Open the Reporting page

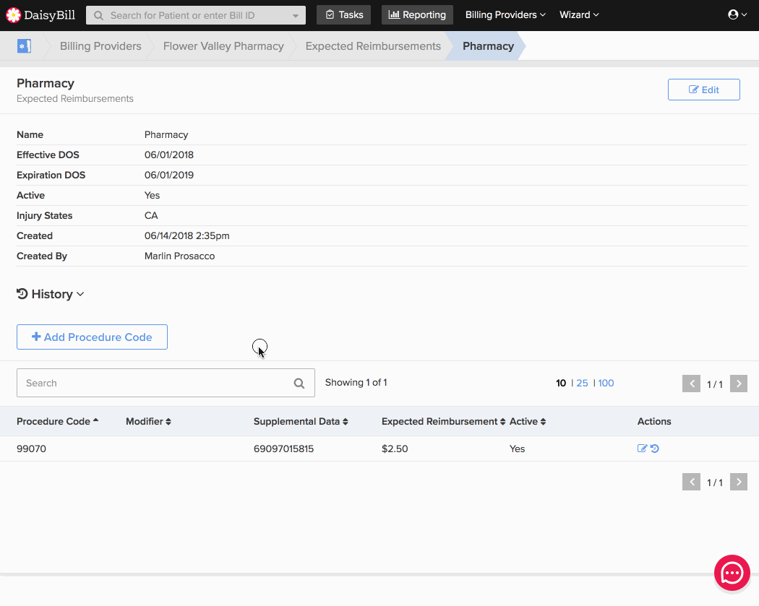(x=417, y=15)
